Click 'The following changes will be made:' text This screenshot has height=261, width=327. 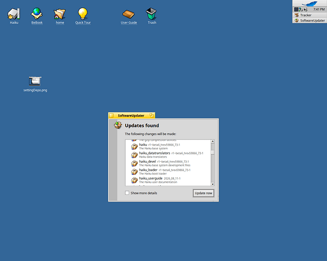150,134
